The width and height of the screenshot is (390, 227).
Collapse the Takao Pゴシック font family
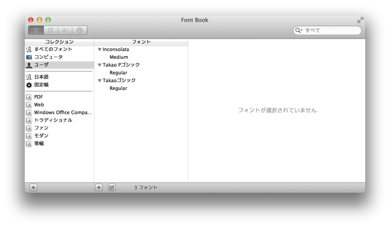[99, 65]
